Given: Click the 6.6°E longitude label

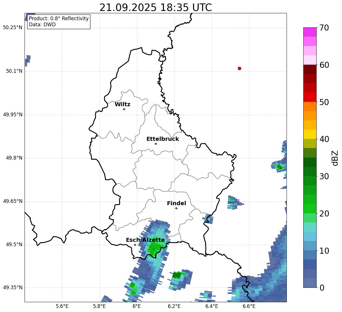Looking at the screenshot, I should 249,306.
